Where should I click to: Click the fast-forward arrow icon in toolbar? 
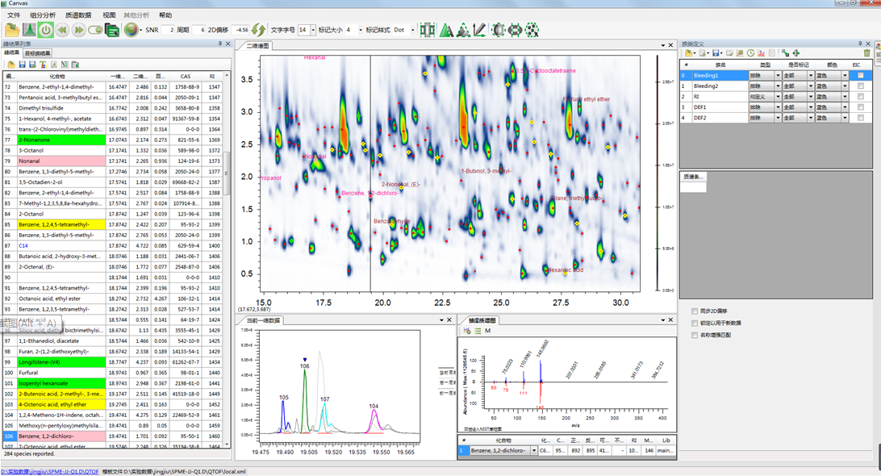[79, 30]
